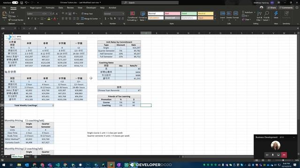Add a new sheet with plus icon
The image size is (300, 168).
coord(36,157)
